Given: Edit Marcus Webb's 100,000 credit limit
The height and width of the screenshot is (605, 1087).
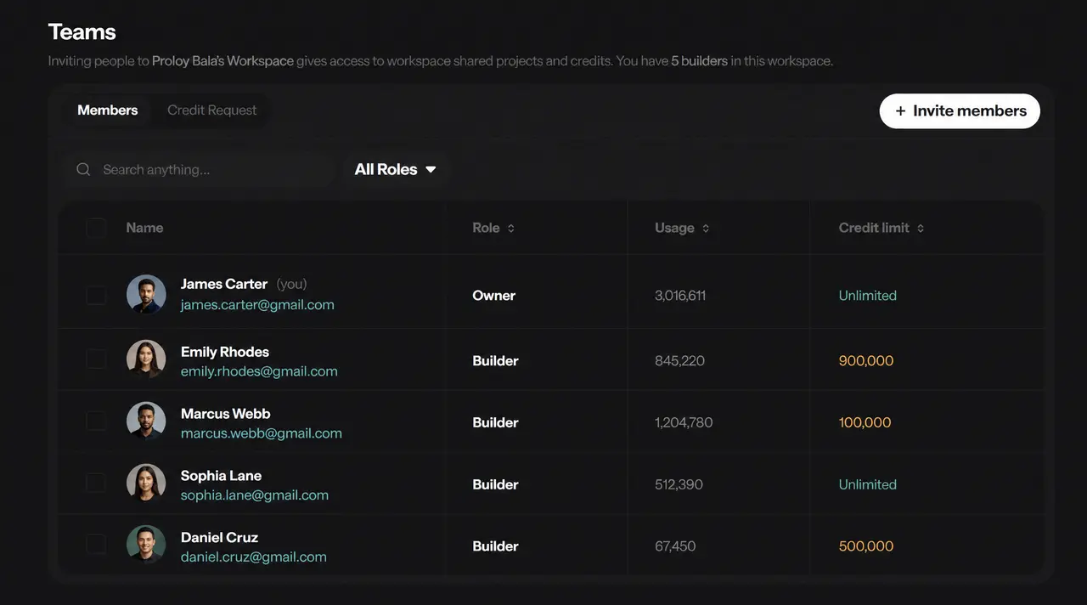Looking at the screenshot, I should coord(865,422).
